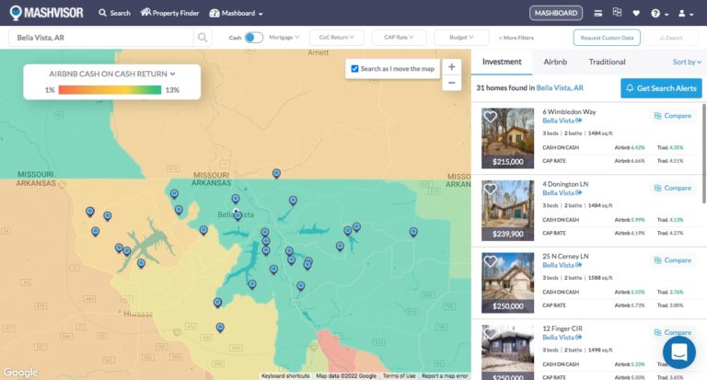The height and width of the screenshot is (380, 707).
Task: Click Request Custom Data button
Action: pos(607,38)
